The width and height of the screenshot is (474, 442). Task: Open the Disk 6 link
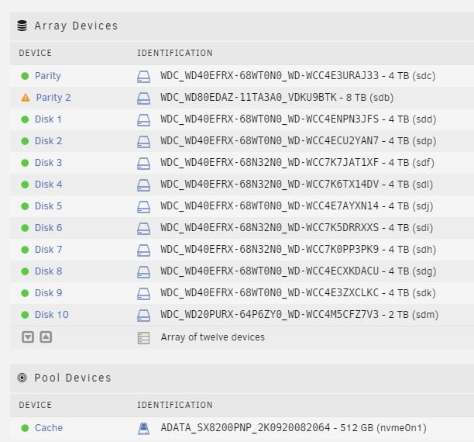coord(48,228)
